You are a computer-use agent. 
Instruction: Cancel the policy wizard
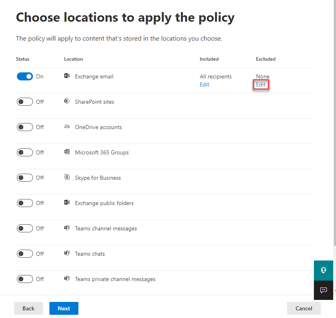point(303,308)
